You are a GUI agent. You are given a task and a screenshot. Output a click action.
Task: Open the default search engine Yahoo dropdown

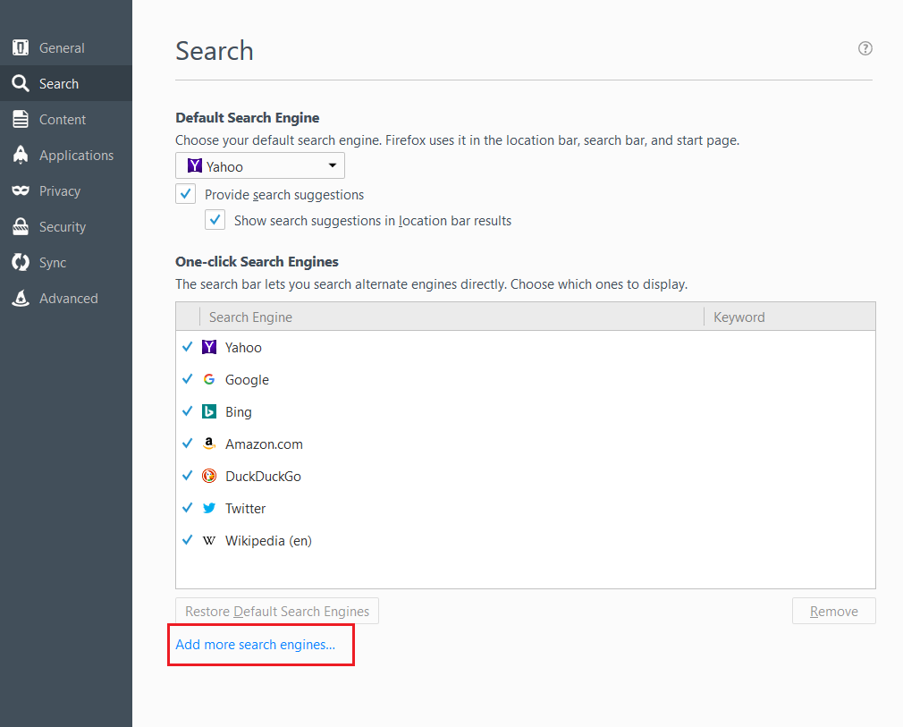coord(260,166)
